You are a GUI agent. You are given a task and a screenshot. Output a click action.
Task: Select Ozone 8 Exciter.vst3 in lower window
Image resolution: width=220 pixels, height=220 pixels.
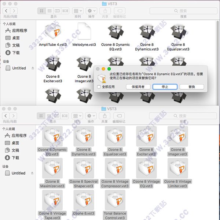(x=146, y=136)
